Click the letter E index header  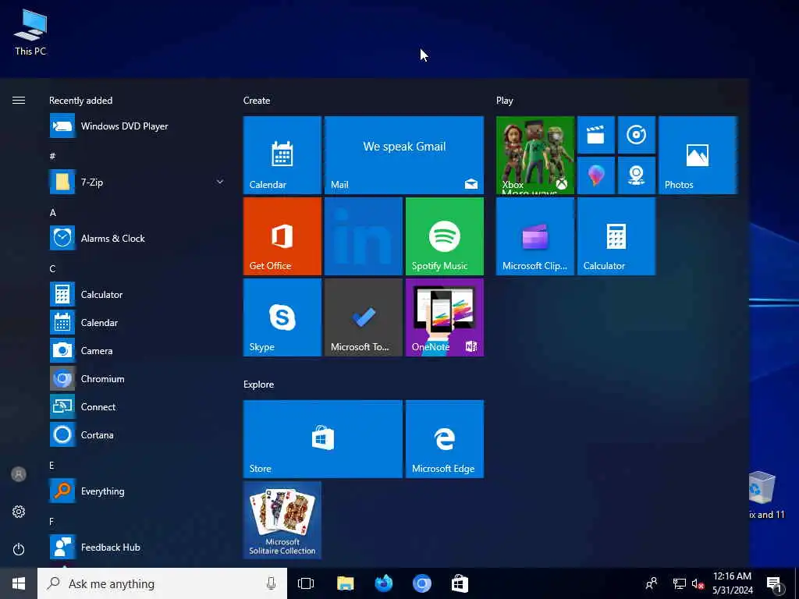point(52,465)
